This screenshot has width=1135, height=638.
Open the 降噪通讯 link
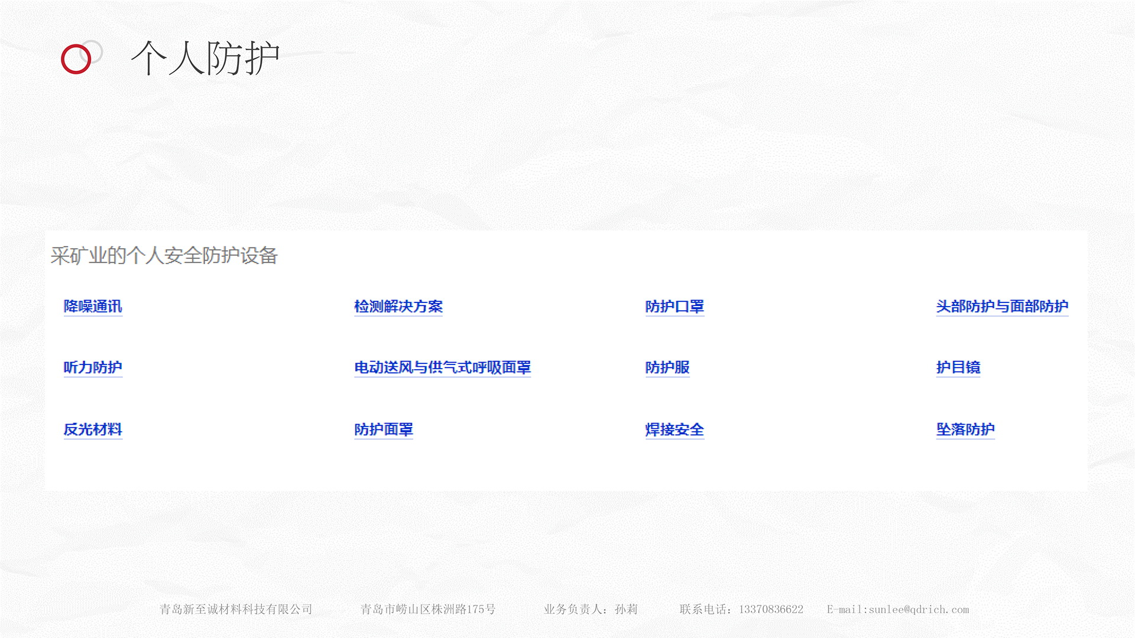point(93,307)
